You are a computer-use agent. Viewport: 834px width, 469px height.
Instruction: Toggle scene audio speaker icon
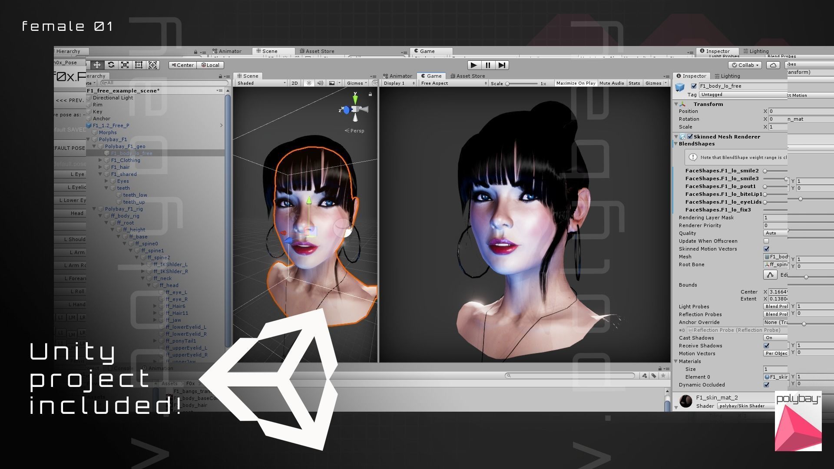click(x=320, y=83)
